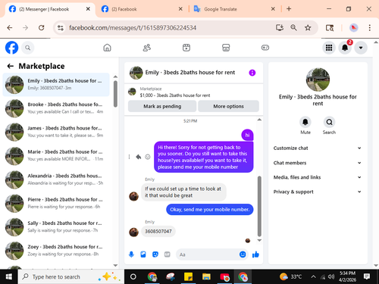This screenshot has width=379, height=284.
Task: Click back arrow beside Marketplace heading
Action: click(x=11, y=66)
